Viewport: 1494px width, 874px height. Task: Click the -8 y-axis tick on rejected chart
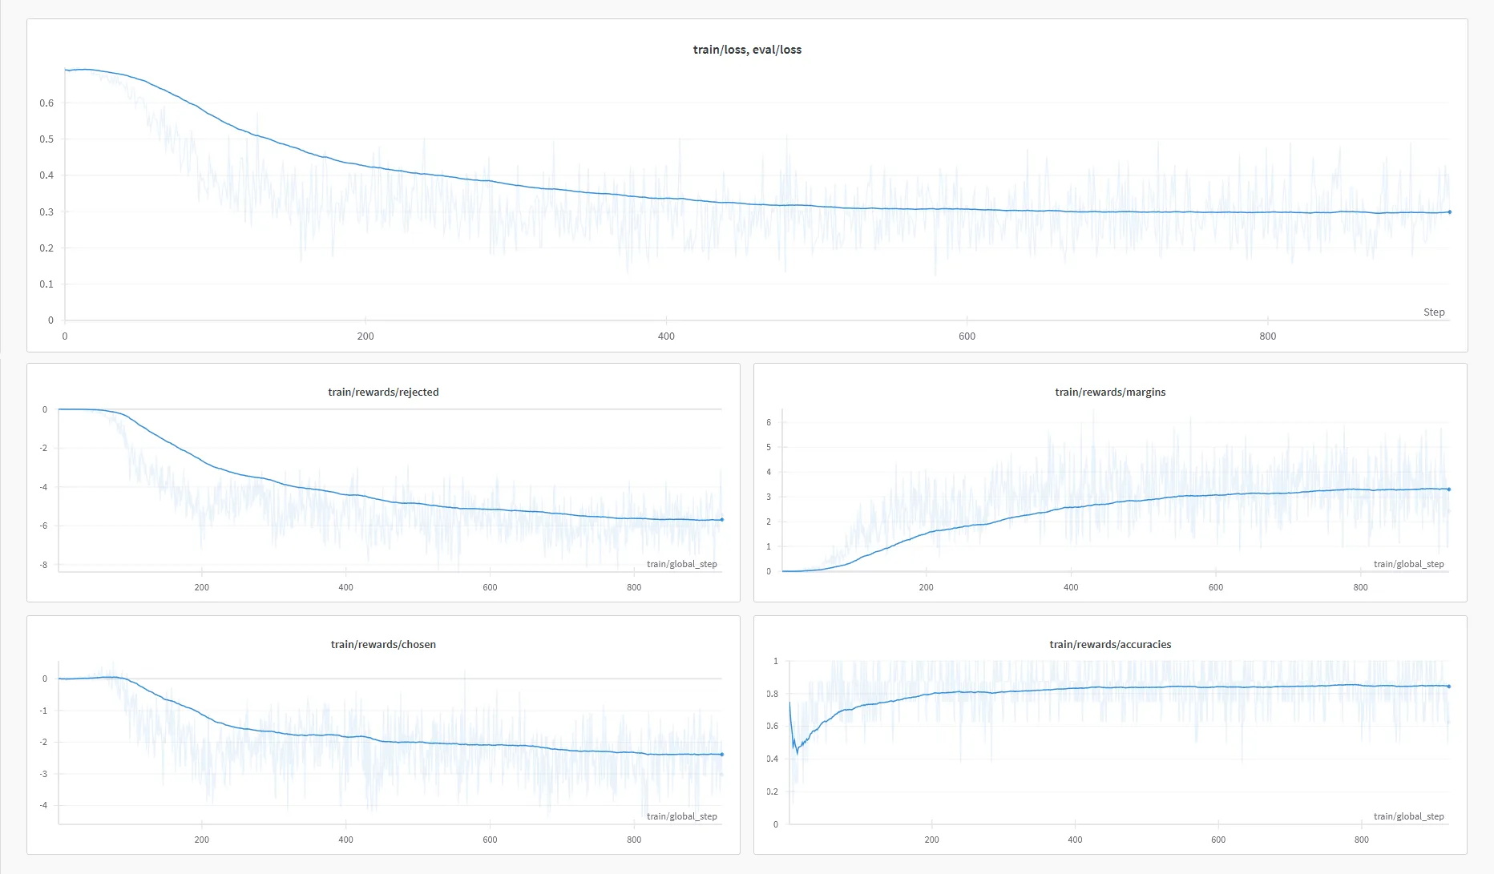(44, 566)
